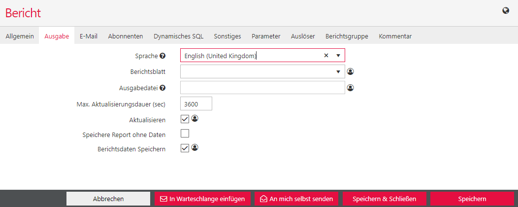This screenshot has width=518, height=207.
Task: Select the Auslöser tab
Action: 303,36
